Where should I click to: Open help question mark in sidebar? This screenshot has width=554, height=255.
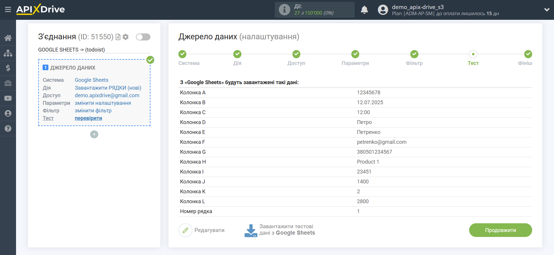point(8,129)
